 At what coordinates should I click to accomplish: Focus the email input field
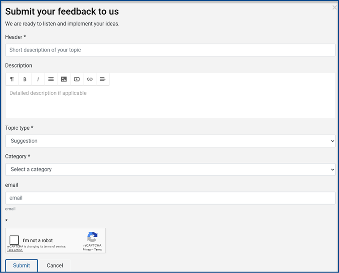tap(170, 198)
